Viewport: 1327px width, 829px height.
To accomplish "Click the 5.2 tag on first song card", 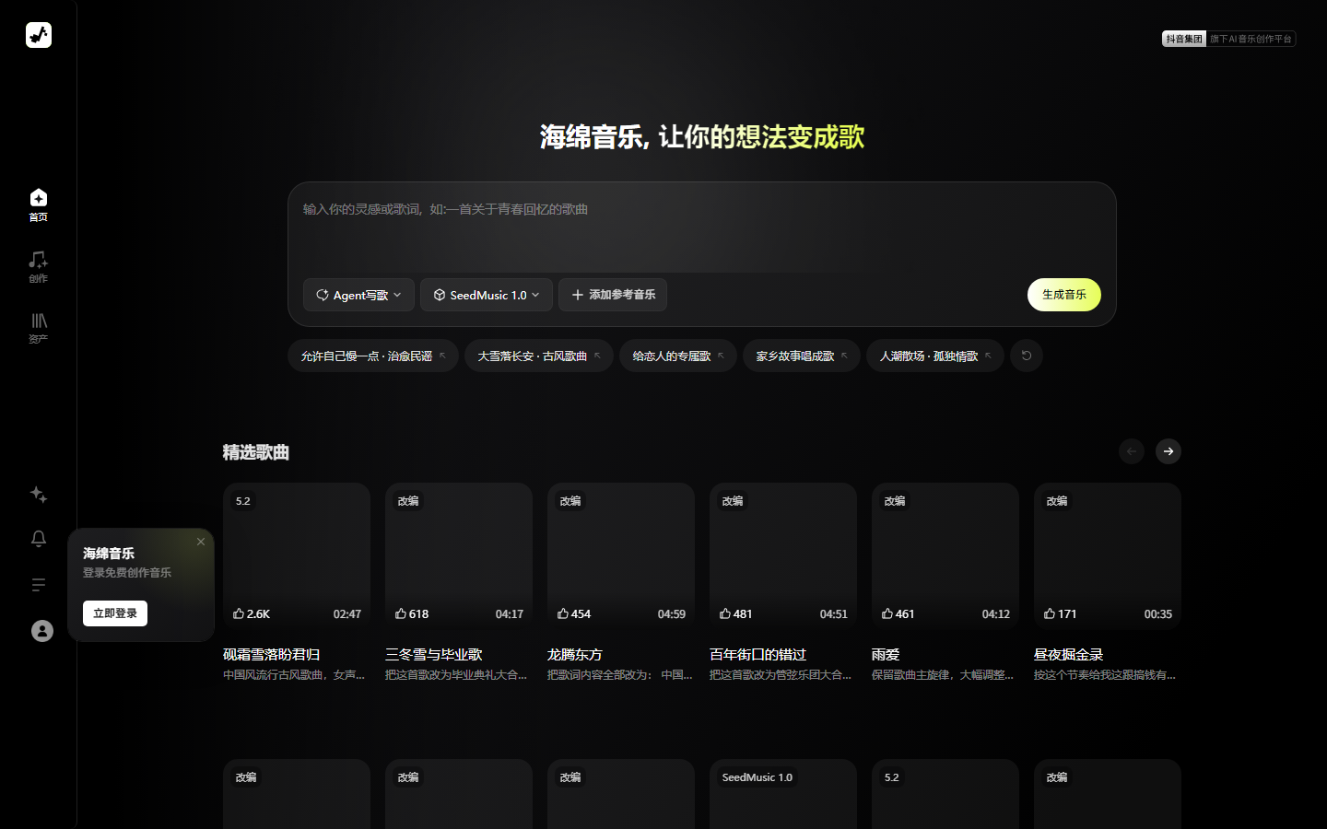I will coord(243,501).
